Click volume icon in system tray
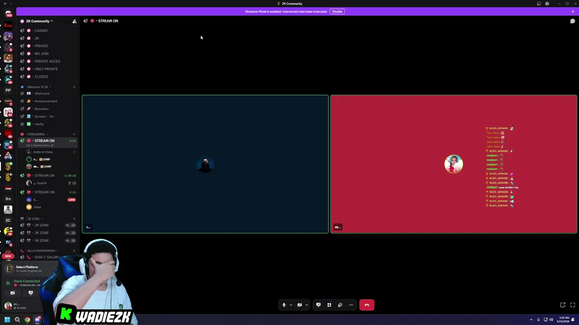Screen dimensions: 579x325 coord(551,320)
